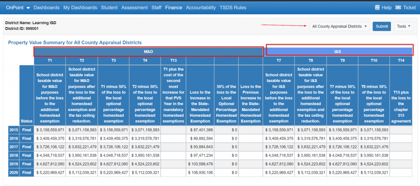Select the 2015 row year cell

point(14,130)
